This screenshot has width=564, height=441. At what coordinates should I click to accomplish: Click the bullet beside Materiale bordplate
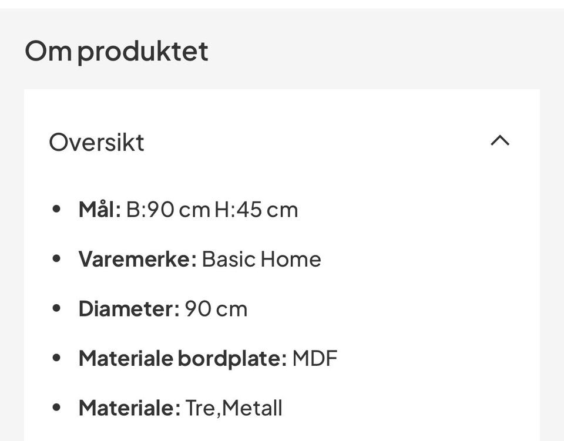point(56,358)
